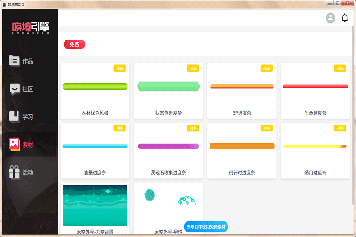Click the red 免费 filter button
Viewport: 356px width, 237px height.
click(x=74, y=44)
